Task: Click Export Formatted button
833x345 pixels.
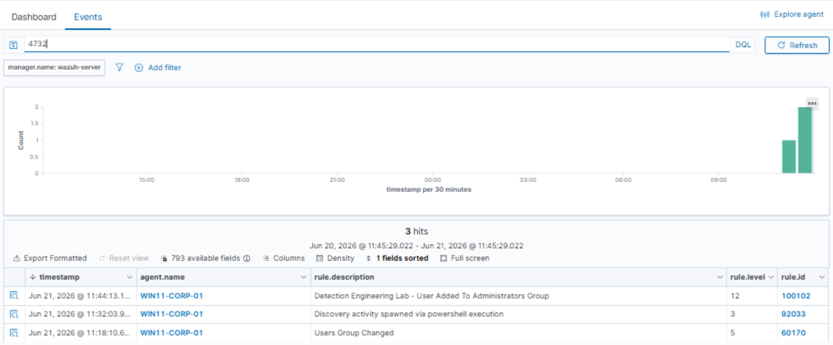Action: (50, 258)
